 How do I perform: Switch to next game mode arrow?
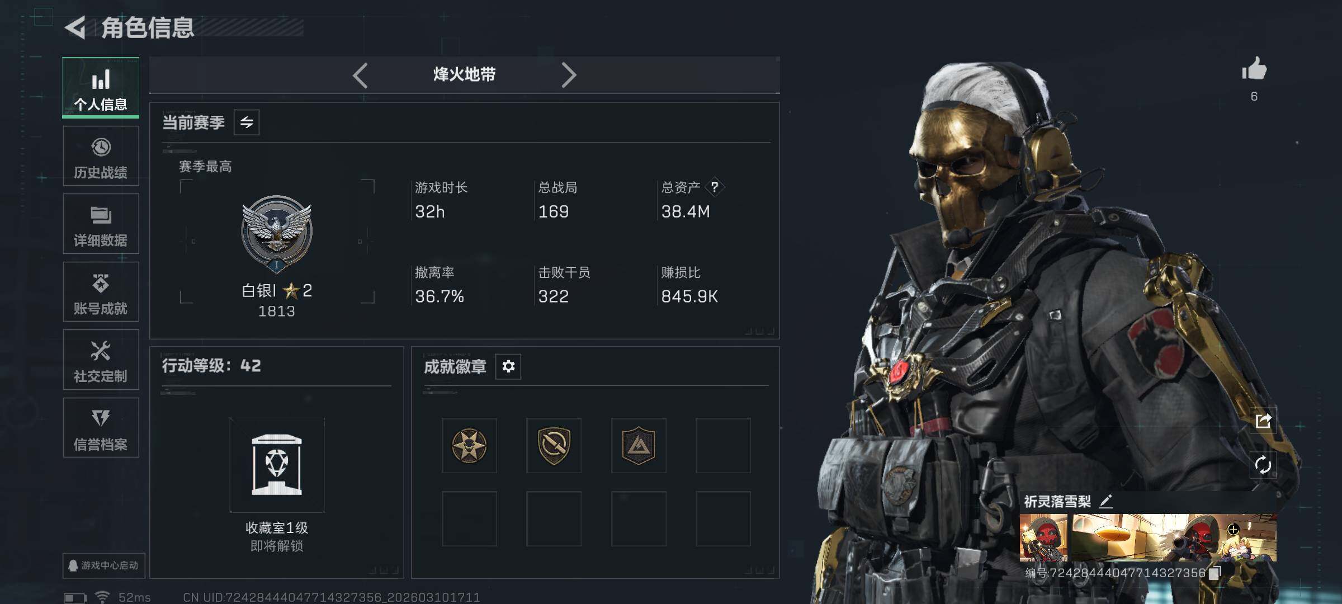pos(569,75)
